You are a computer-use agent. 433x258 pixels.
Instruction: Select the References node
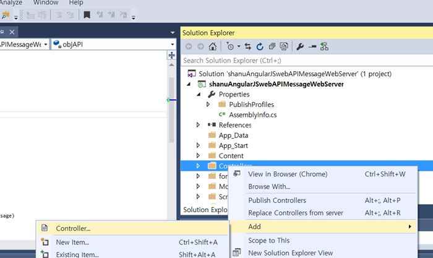235,125
